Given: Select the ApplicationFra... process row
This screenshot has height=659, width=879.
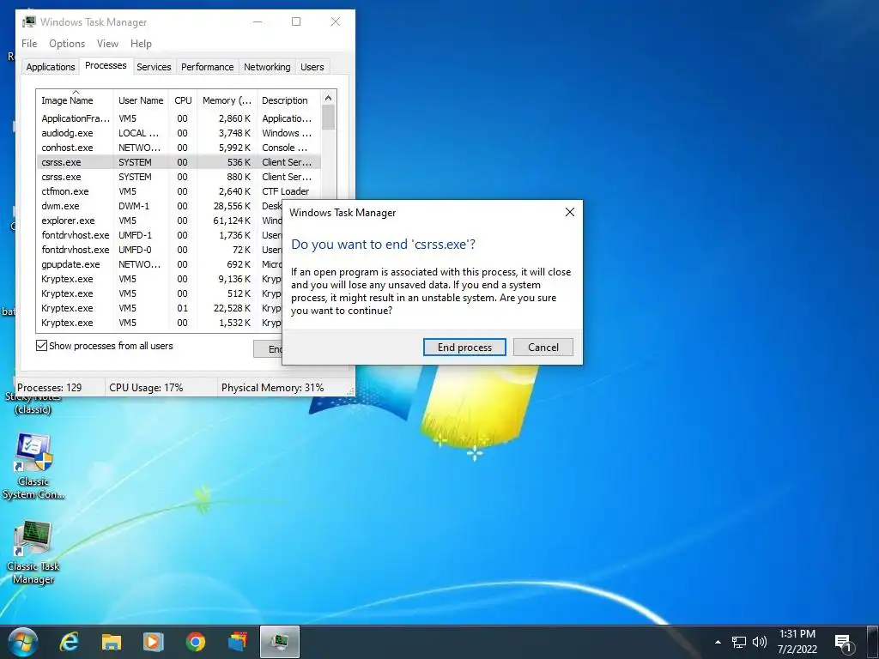Looking at the screenshot, I should pyautogui.click(x=179, y=118).
